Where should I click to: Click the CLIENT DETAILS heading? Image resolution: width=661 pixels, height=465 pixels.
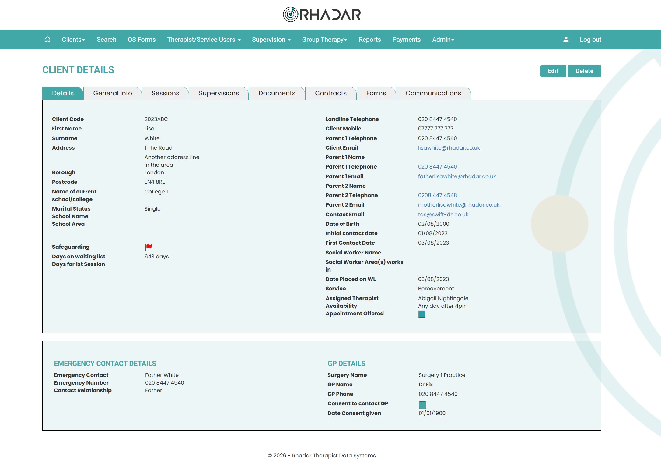pyautogui.click(x=78, y=70)
